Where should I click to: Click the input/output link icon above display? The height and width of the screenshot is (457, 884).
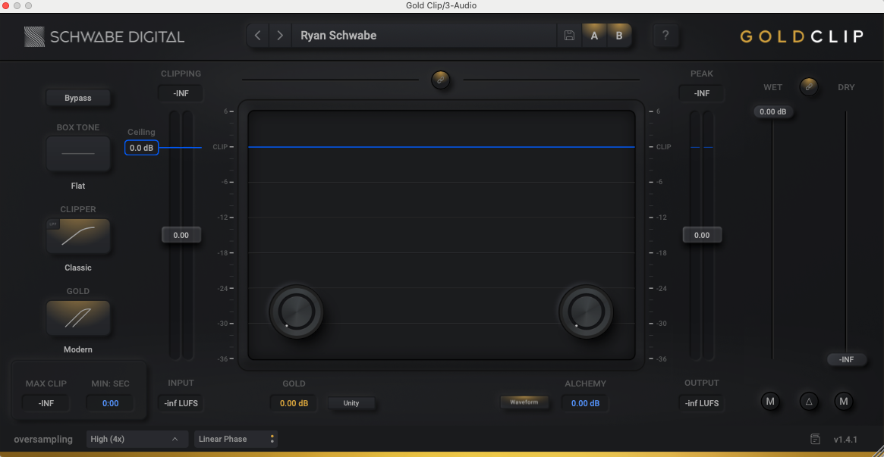440,80
